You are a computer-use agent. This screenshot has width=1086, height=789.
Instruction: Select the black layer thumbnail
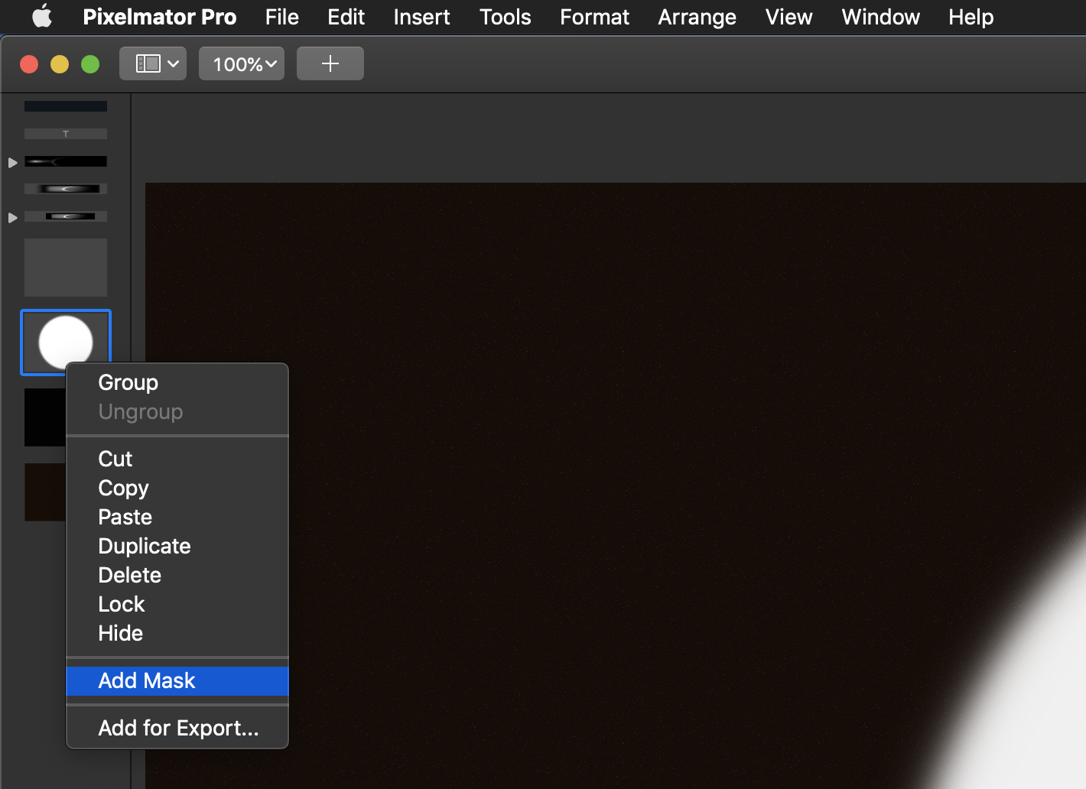click(x=44, y=417)
